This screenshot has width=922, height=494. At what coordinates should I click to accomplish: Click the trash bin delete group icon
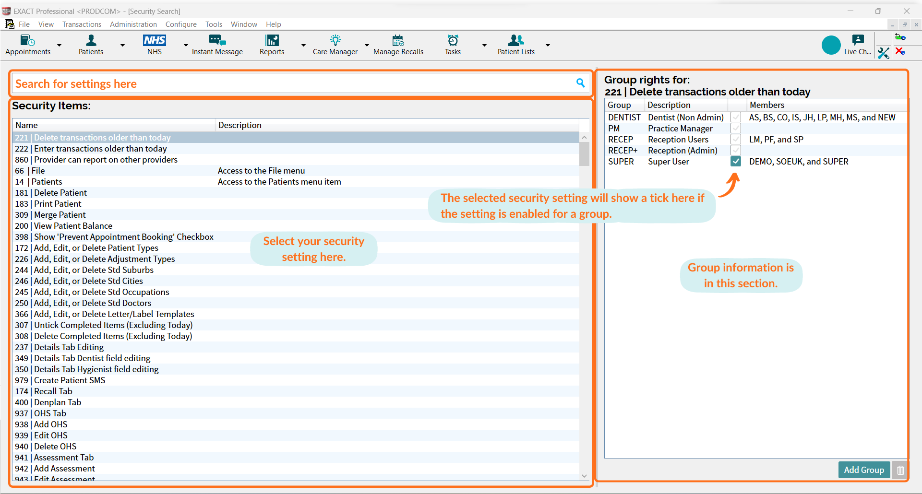click(x=900, y=470)
